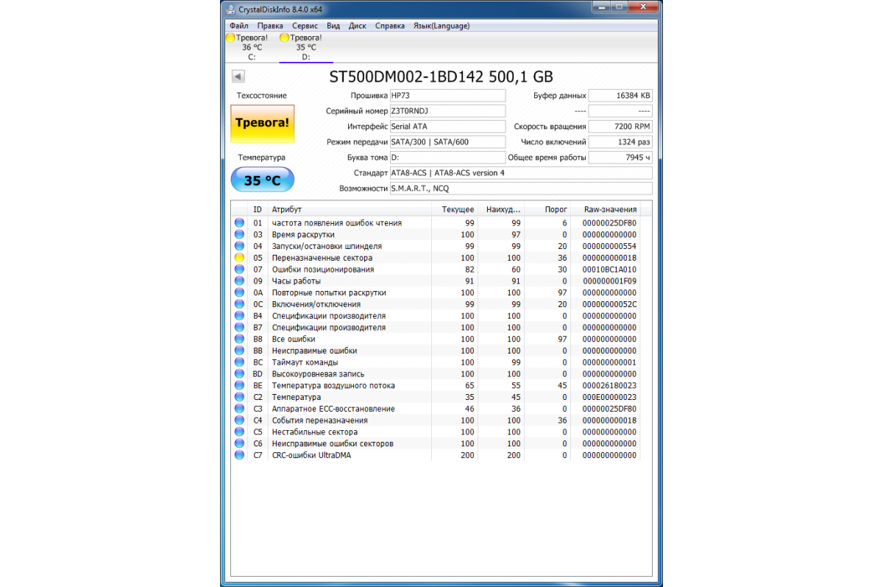Image resolution: width=883 pixels, height=587 pixels.
Task: Click blue status icon of attribute BC
Action: 239,362
